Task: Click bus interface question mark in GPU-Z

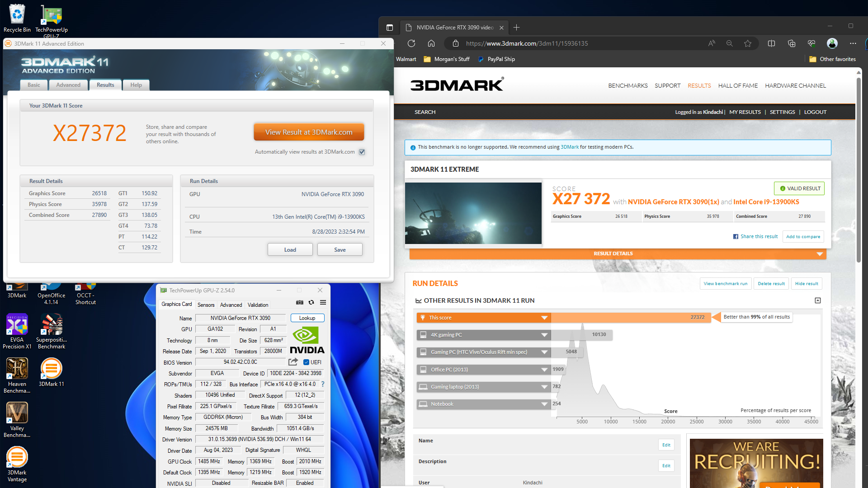Action: tap(322, 384)
